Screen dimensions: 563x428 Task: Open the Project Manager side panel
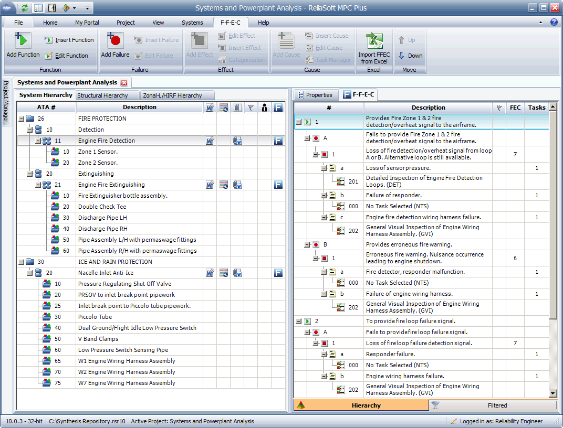point(6,103)
